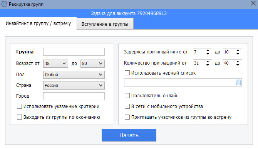
Task: Check Пользователь онлайн option
Action: tap(127, 96)
